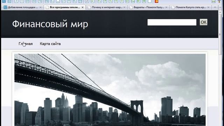This screenshot has width=224, height=126.
Task: Switch to the "Все программы вполн..." tab
Action: (x=65, y=7)
